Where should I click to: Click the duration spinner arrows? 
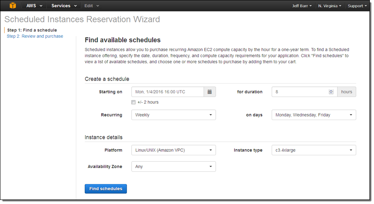[x=331, y=92]
